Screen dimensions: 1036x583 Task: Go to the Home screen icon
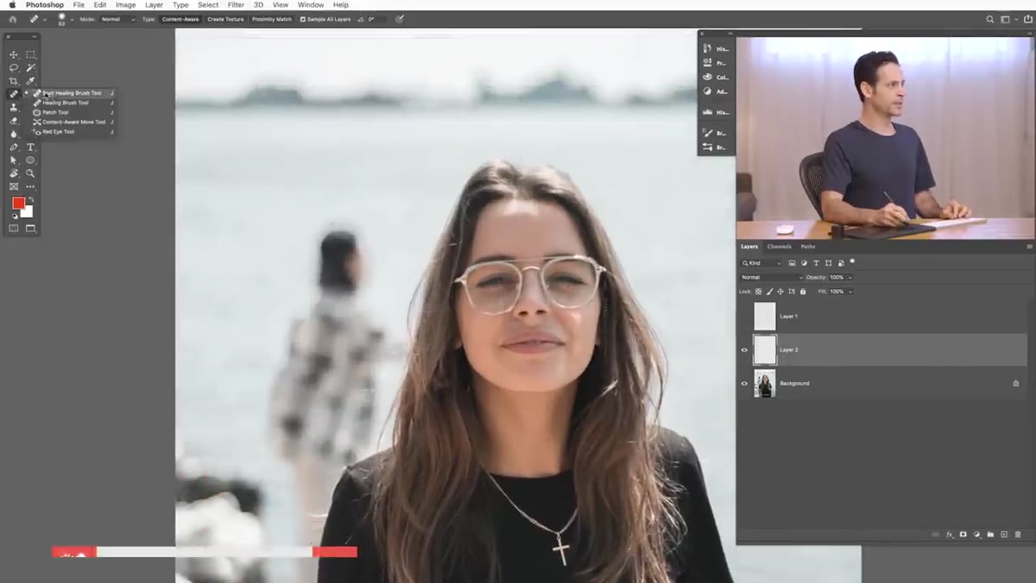click(x=12, y=19)
